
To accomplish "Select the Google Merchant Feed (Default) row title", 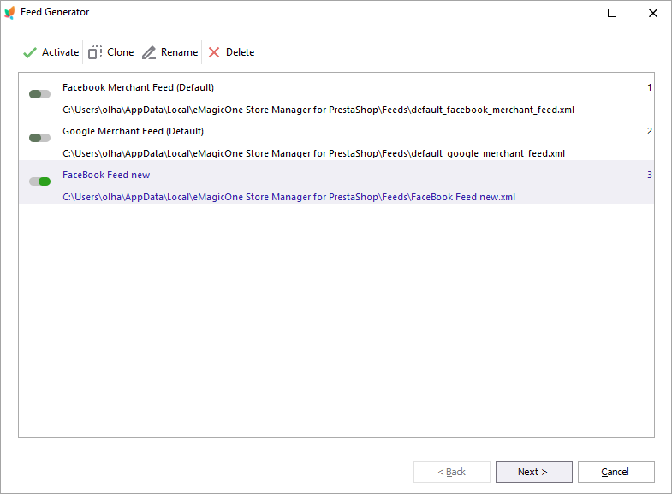I will click(x=133, y=131).
